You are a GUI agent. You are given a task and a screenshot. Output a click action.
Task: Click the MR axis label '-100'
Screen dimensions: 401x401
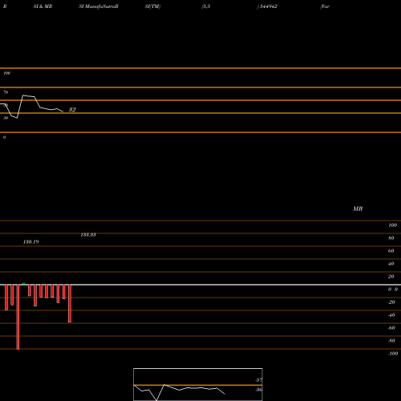(393, 354)
